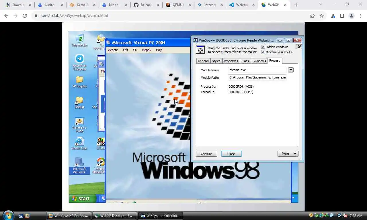Click the WinSpy++ pin-on-top icon button
Viewport: 367px width, 220px height.
[299, 46]
